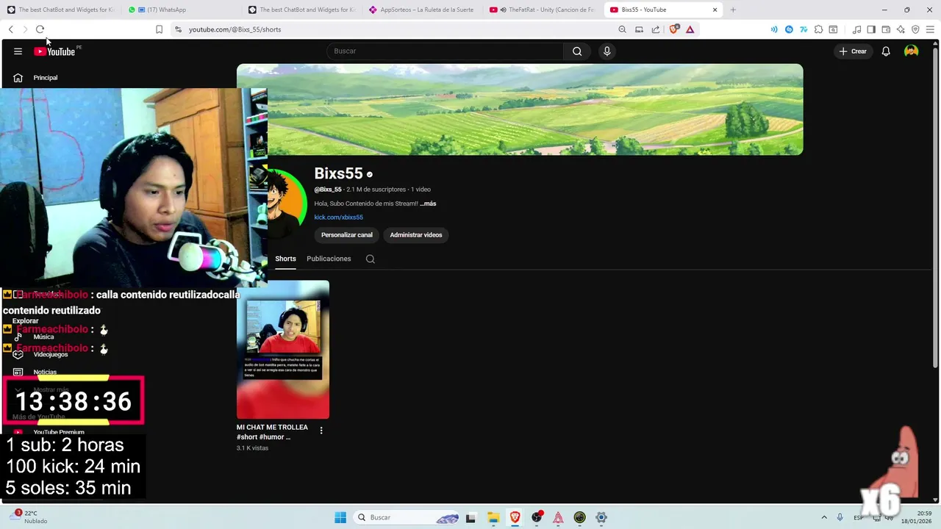
Task: Bookmark this page in the address bar
Action: (x=159, y=29)
